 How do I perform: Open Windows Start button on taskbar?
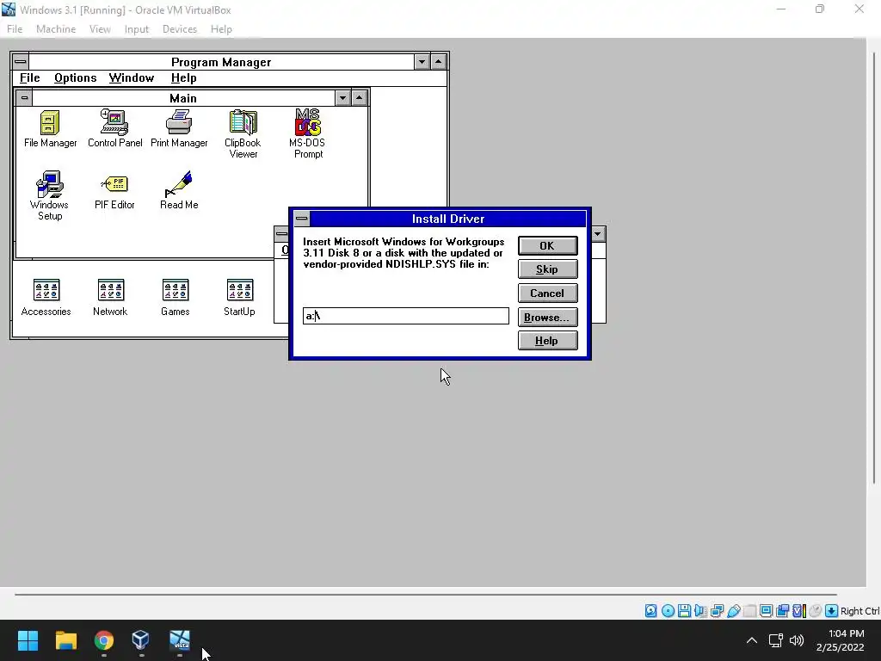click(x=28, y=640)
